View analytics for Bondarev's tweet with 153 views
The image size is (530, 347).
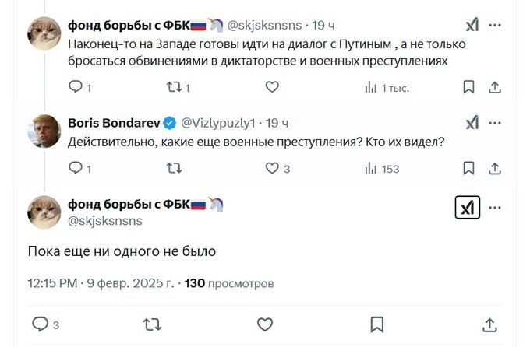[x=371, y=168]
